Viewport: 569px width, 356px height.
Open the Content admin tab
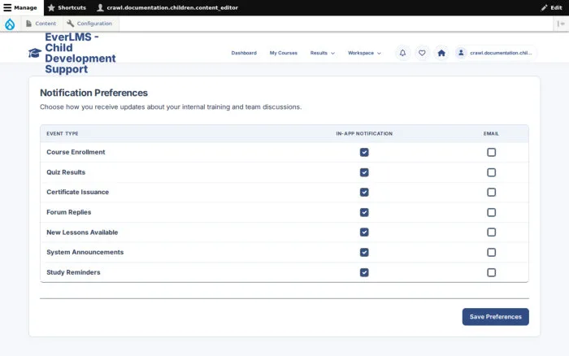point(41,24)
